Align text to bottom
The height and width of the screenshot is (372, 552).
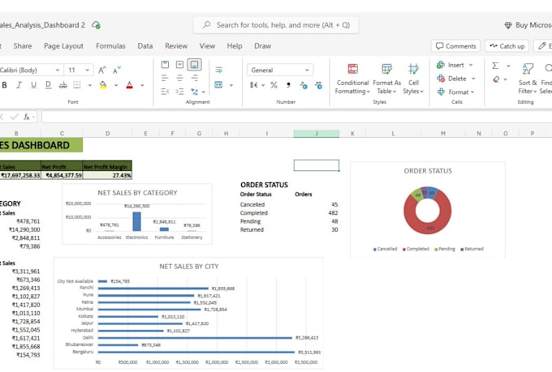pyautogui.click(x=194, y=64)
